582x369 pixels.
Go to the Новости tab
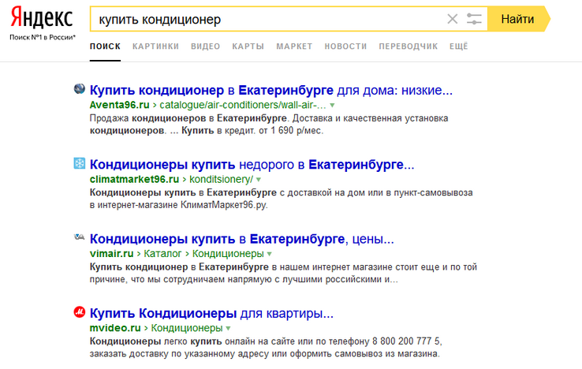coord(345,47)
